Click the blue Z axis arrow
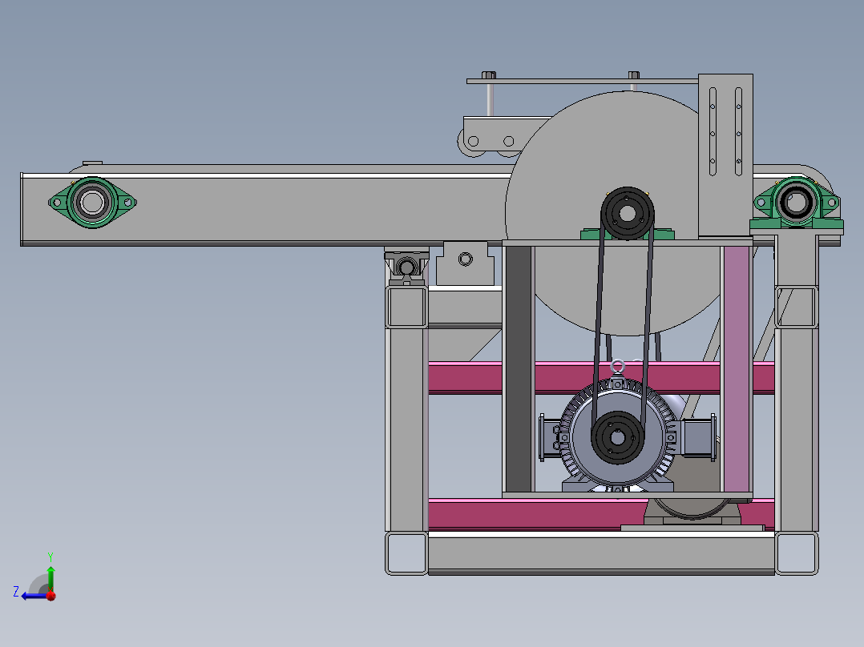The image size is (864, 647). point(34,597)
